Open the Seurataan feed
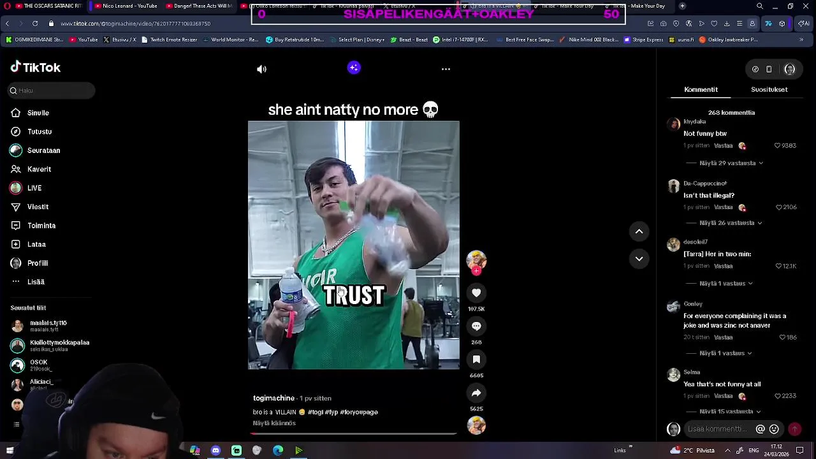 point(35,150)
